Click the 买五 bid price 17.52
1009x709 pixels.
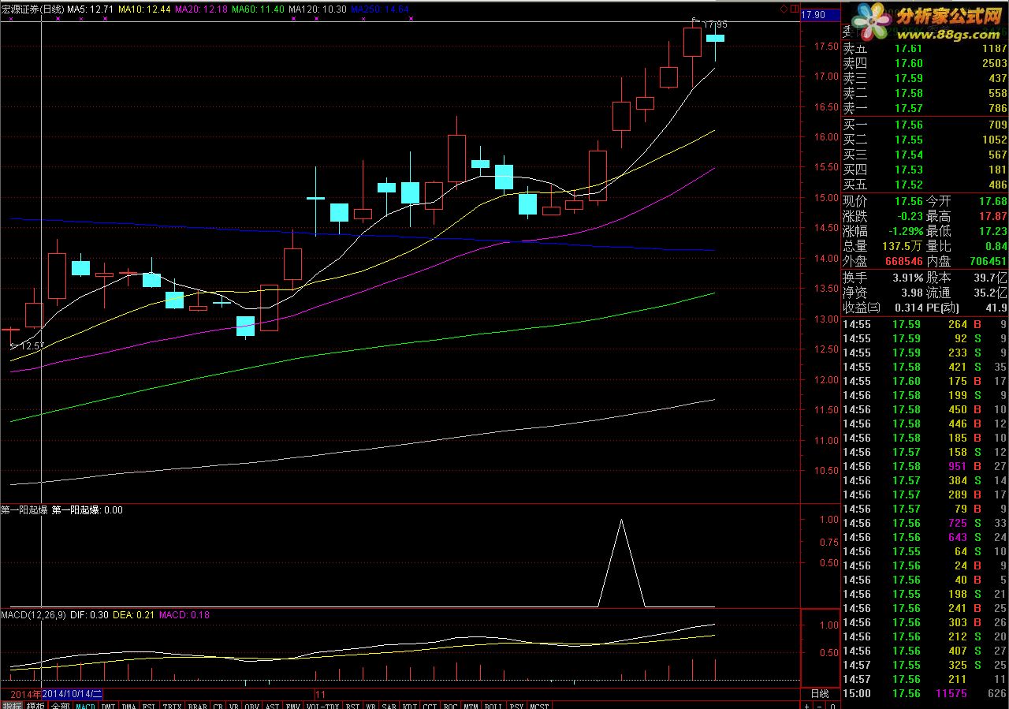(907, 185)
